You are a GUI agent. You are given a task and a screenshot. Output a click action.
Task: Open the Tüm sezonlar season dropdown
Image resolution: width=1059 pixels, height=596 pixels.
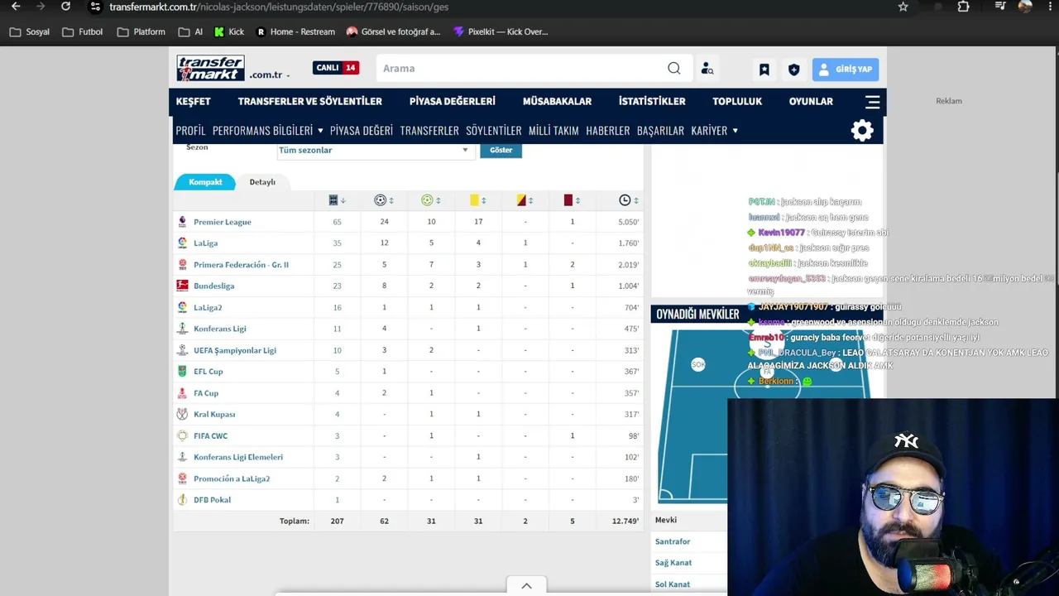[x=375, y=150]
